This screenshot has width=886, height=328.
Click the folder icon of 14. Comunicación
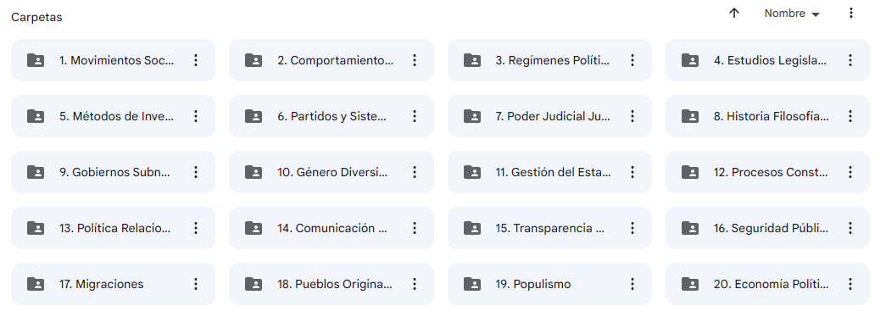[x=254, y=228]
